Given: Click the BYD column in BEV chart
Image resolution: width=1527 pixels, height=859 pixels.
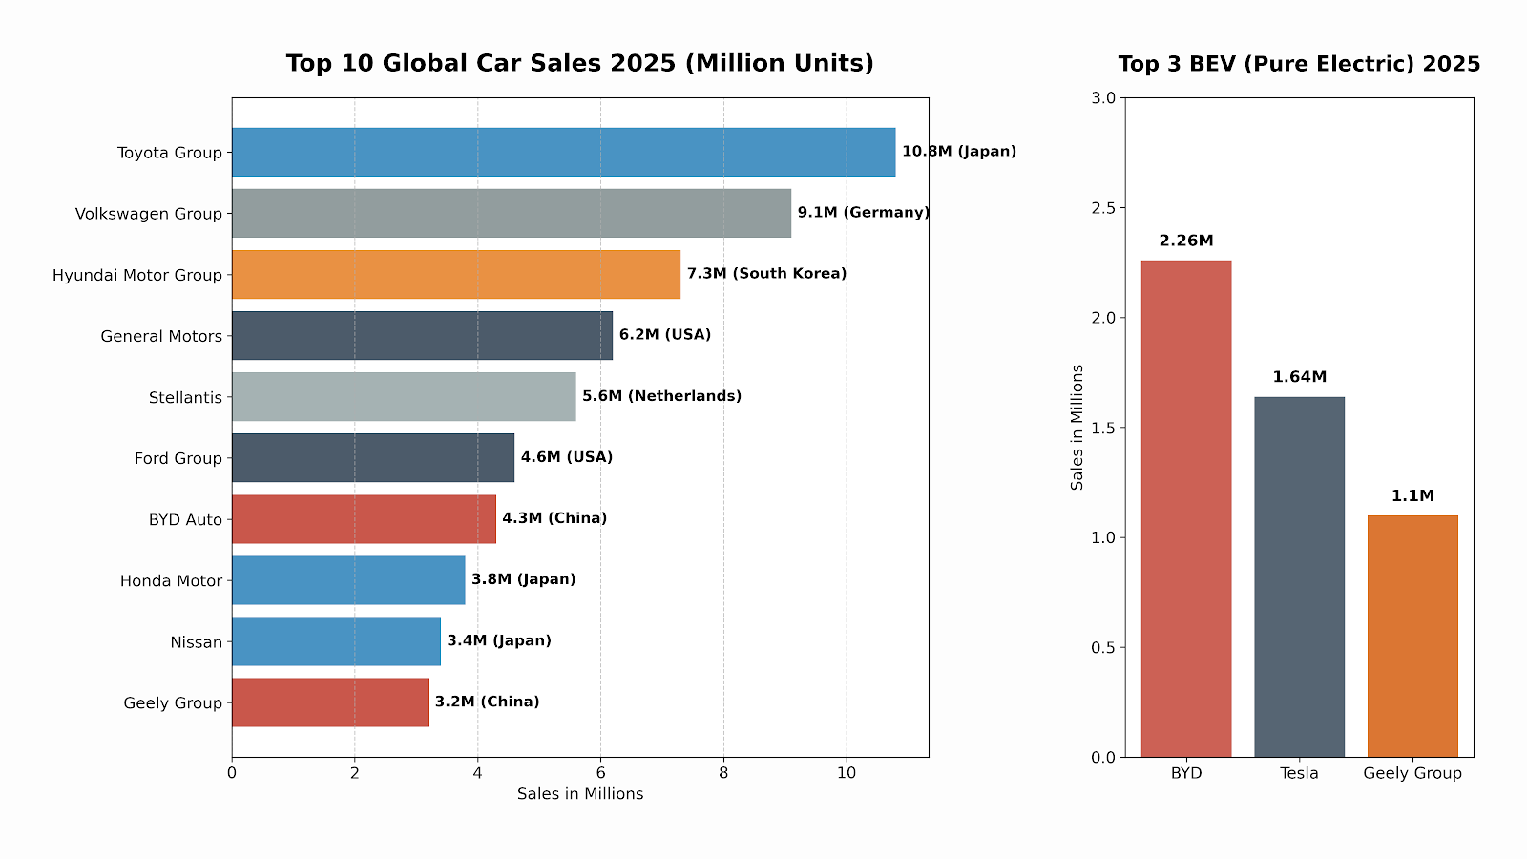Looking at the screenshot, I should pyautogui.click(x=1185, y=509).
